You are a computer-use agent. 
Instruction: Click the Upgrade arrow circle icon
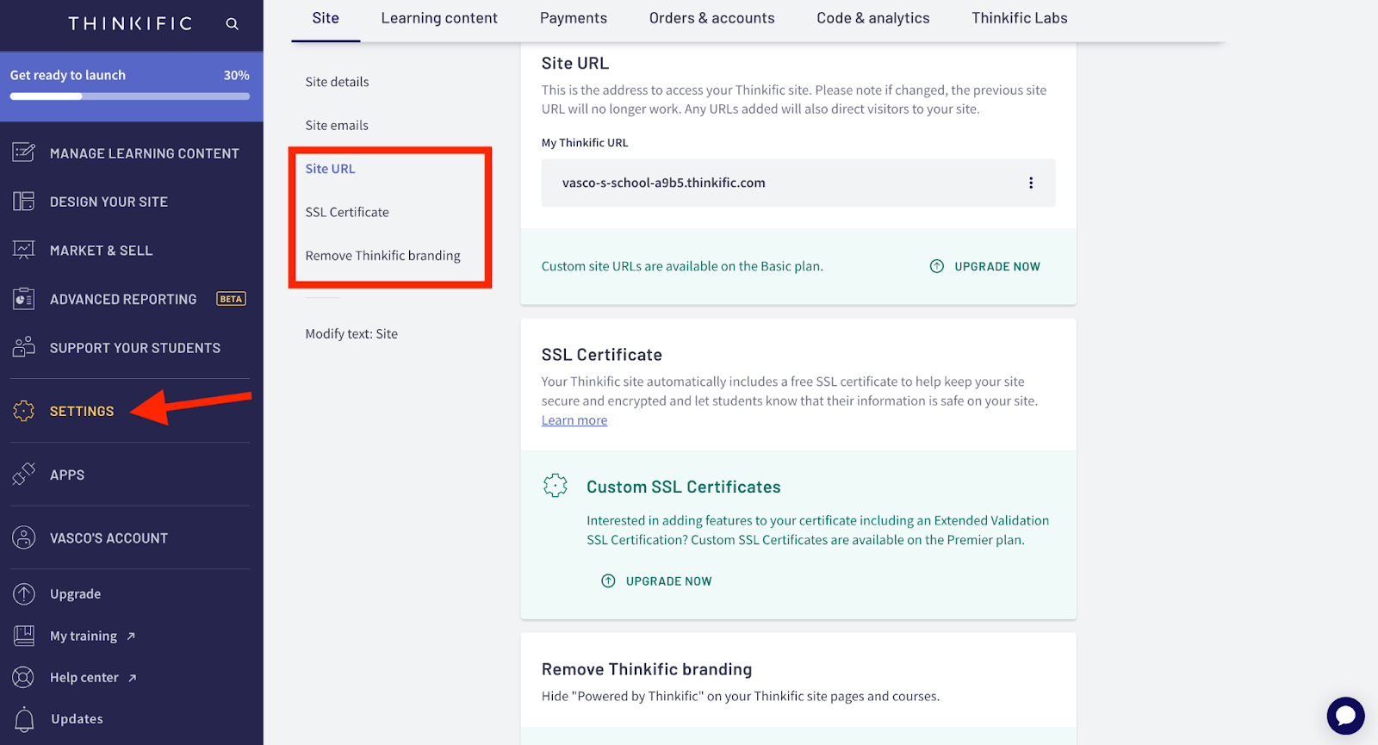24,593
